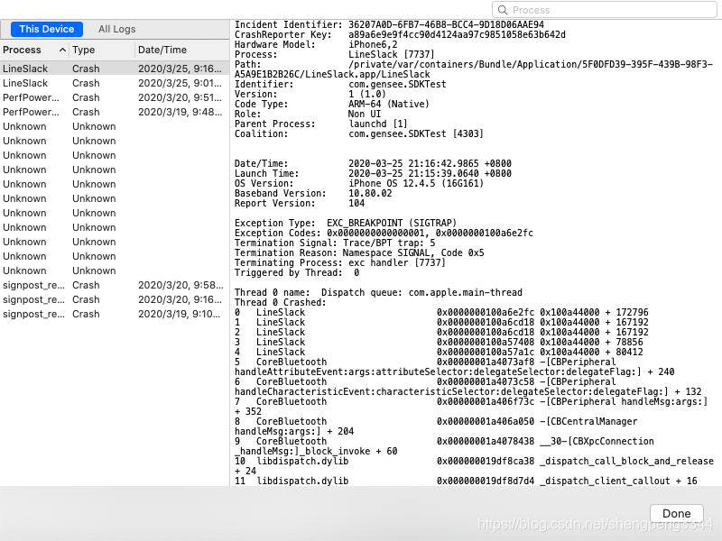Click the OS Version iPhone OS 12.4.5 line
Screen dimensions: 722x541
(359, 183)
